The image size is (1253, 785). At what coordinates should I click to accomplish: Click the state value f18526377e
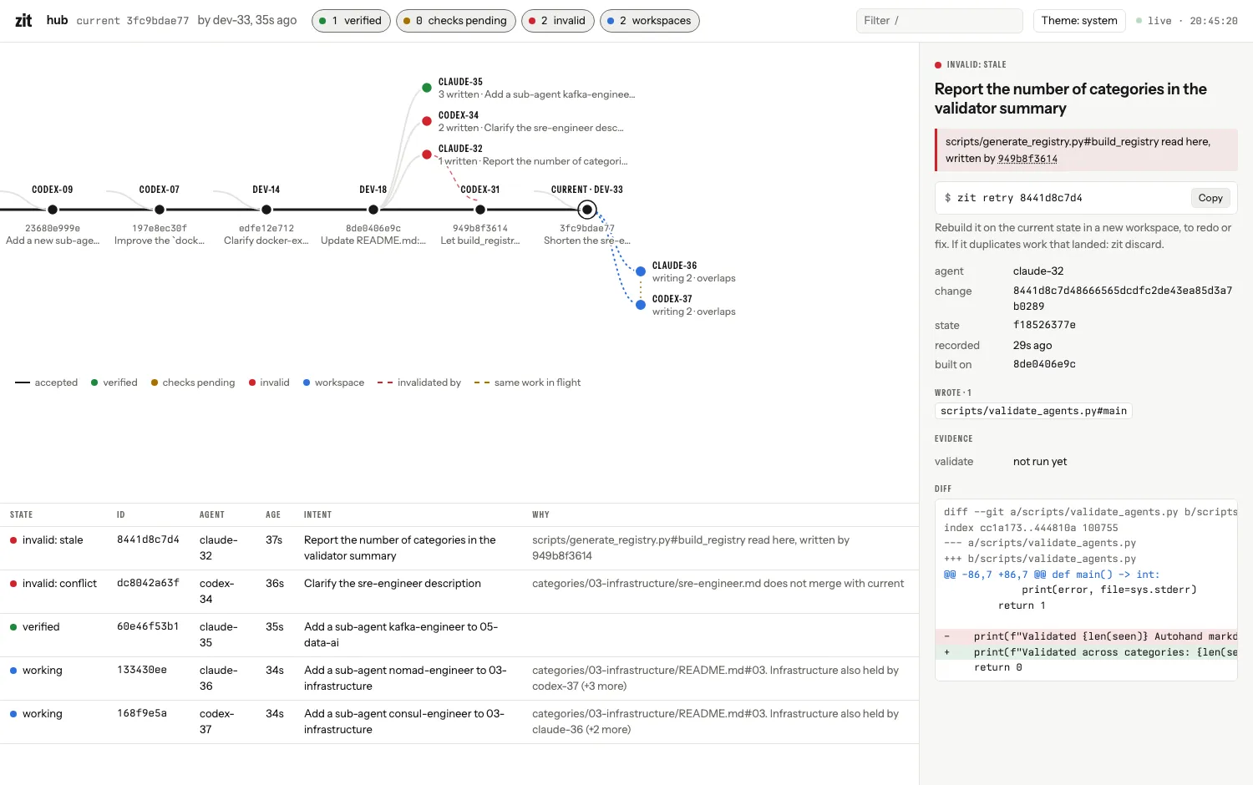pyautogui.click(x=1044, y=325)
